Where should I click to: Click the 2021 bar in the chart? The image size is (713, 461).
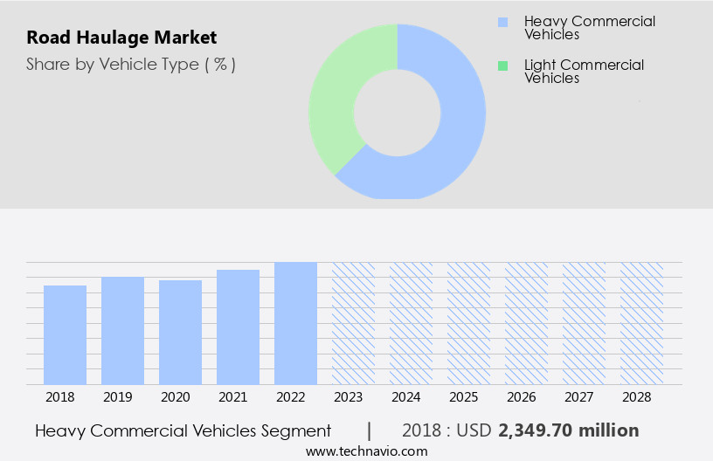coord(239,327)
